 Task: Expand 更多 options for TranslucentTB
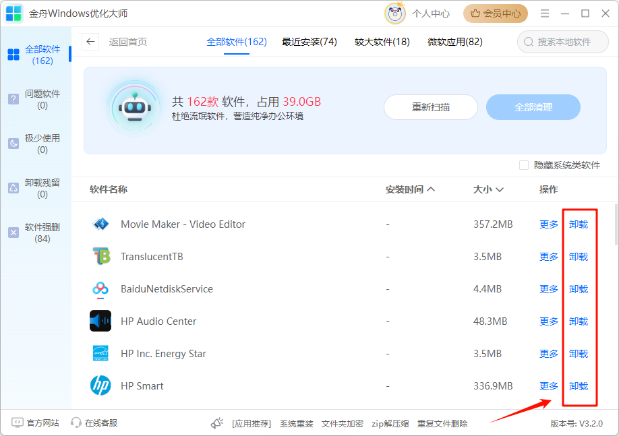point(549,257)
